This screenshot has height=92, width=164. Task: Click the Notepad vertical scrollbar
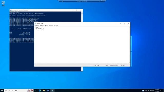130,45
